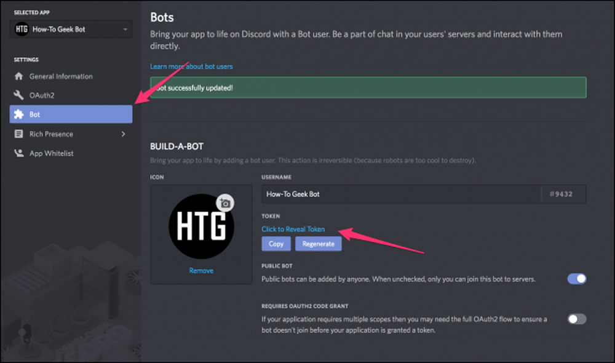This screenshot has height=363, width=615.
Task: Click the HTG app icon in selected app box
Action: point(22,29)
